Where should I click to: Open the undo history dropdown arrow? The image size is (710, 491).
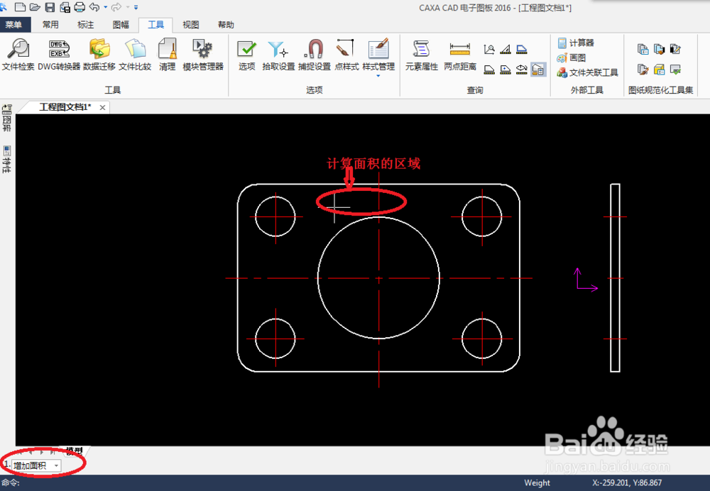tap(106, 7)
